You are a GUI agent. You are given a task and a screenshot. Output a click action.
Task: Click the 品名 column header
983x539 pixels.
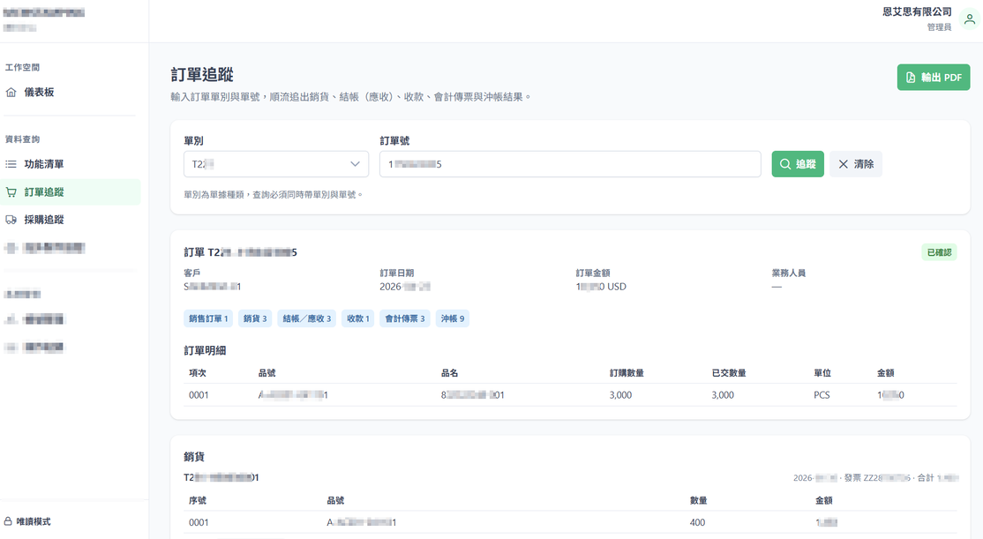[449, 373]
